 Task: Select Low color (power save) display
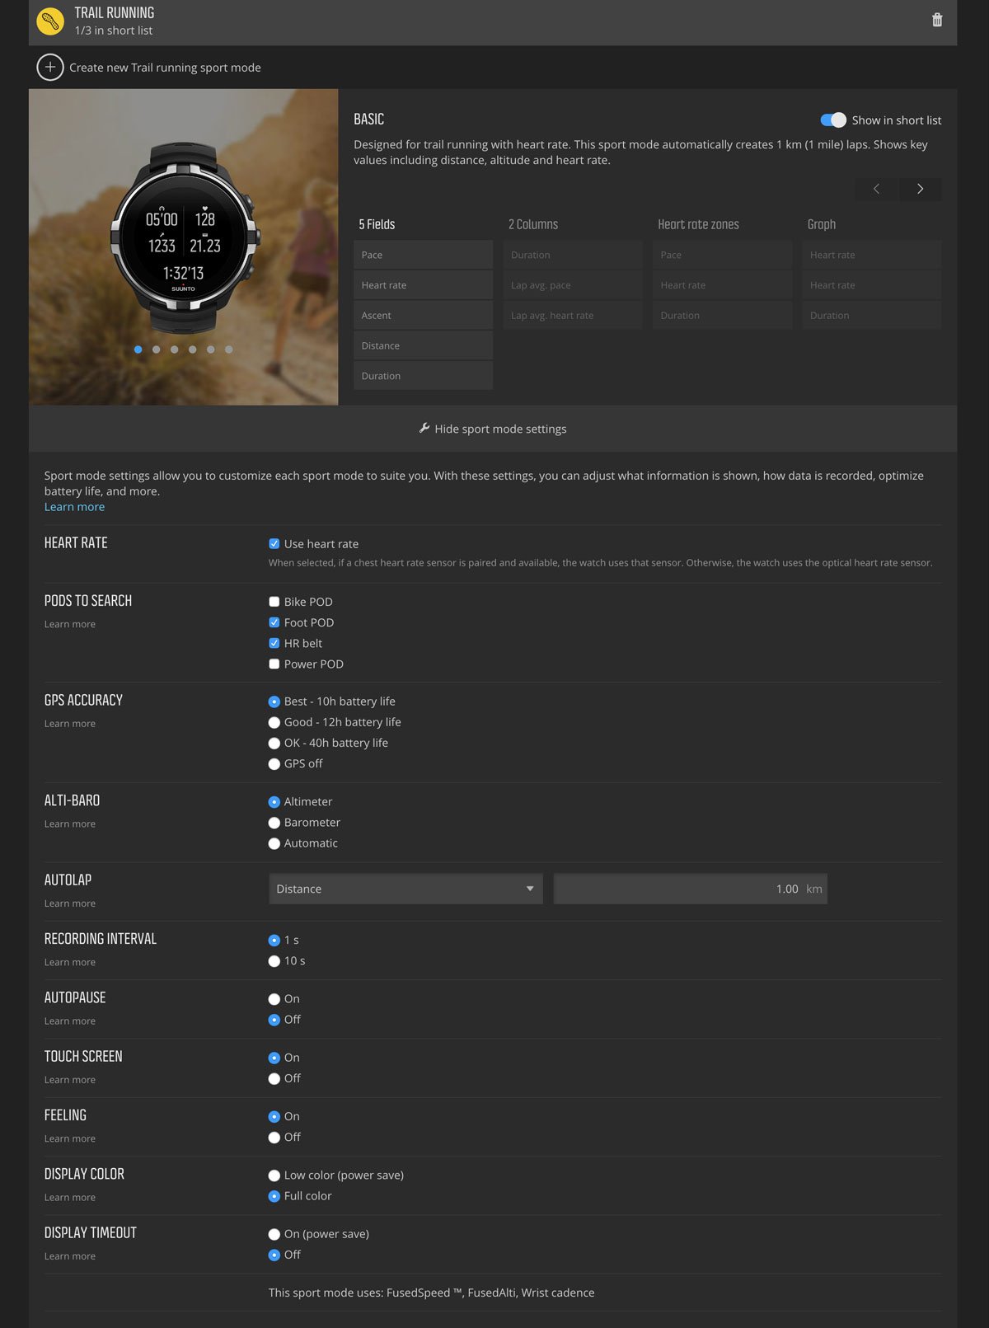point(274,1175)
